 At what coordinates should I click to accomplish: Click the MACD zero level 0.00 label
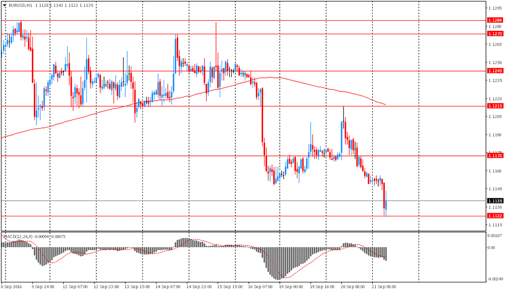click(x=491, y=247)
